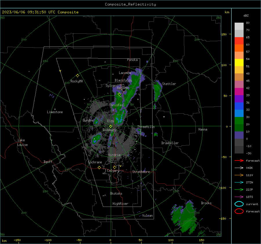This screenshot has width=261, height=244.
Task: Click the Okotoks city label
Action: 116,194
